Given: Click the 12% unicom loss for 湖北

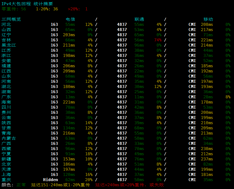Looking at the screenshot, I should point(158,87).
